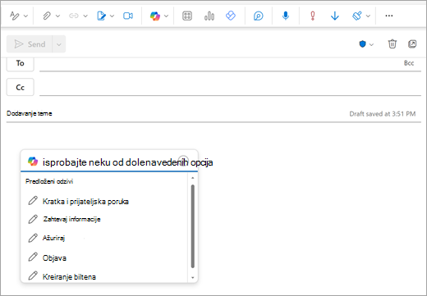Select the Objava suggestion
427x296 pixels.
tap(54, 257)
